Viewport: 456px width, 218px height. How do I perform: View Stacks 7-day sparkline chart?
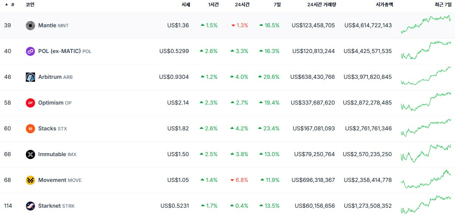pos(426,127)
